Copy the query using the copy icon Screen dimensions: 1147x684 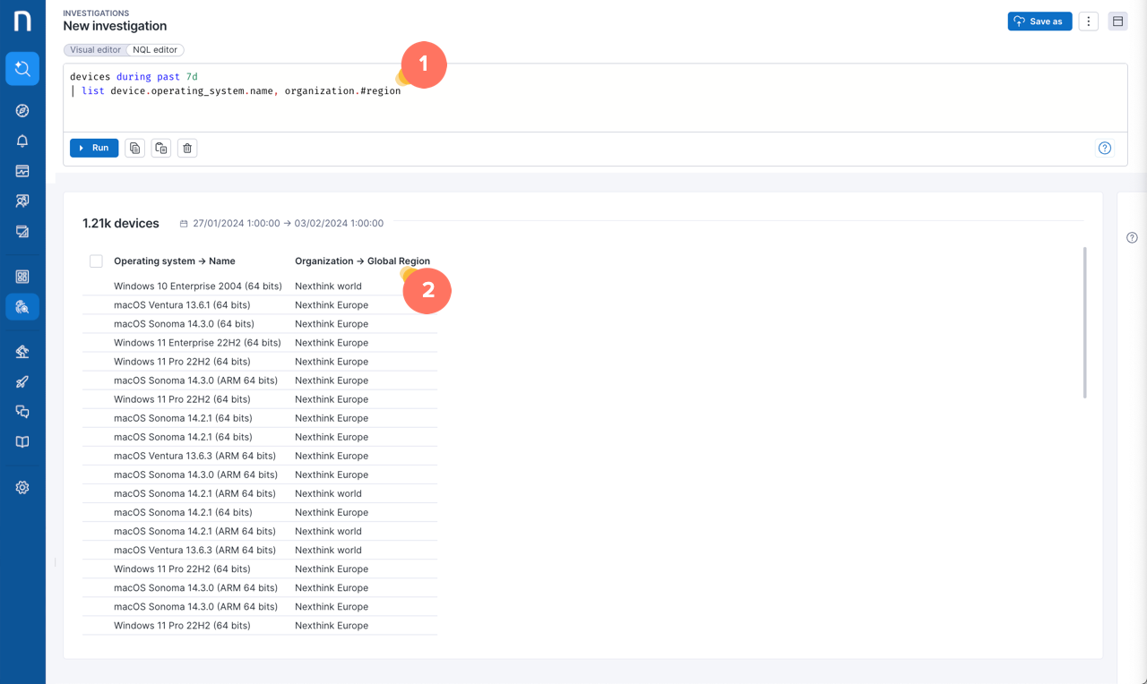134,148
